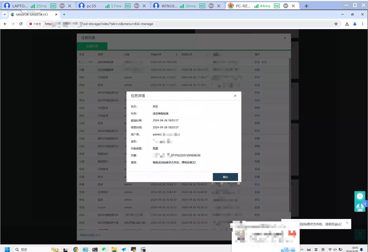Click the 失败 status value in details
368x252 pixels.
coord(155,107)
